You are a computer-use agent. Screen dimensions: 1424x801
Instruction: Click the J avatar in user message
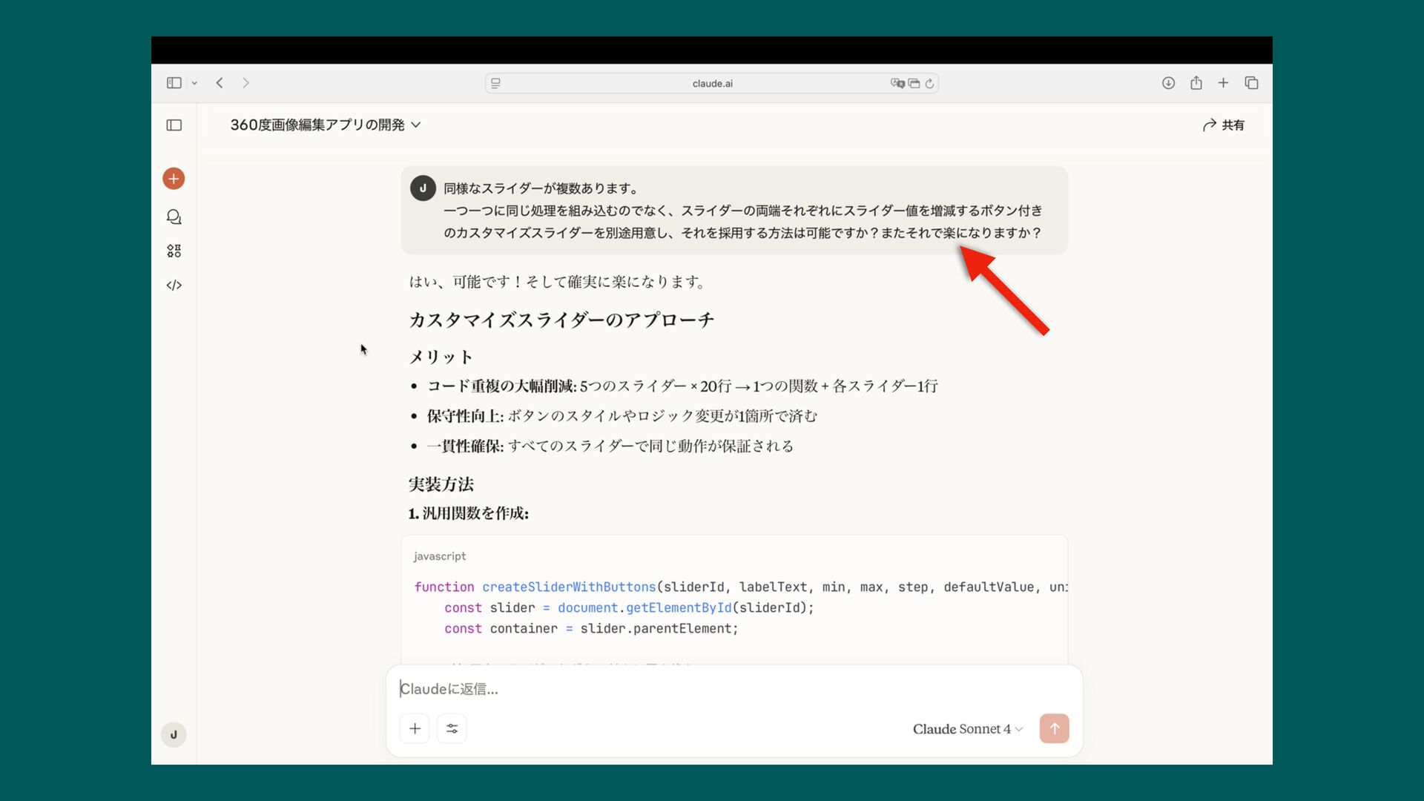tap(423, 188)
